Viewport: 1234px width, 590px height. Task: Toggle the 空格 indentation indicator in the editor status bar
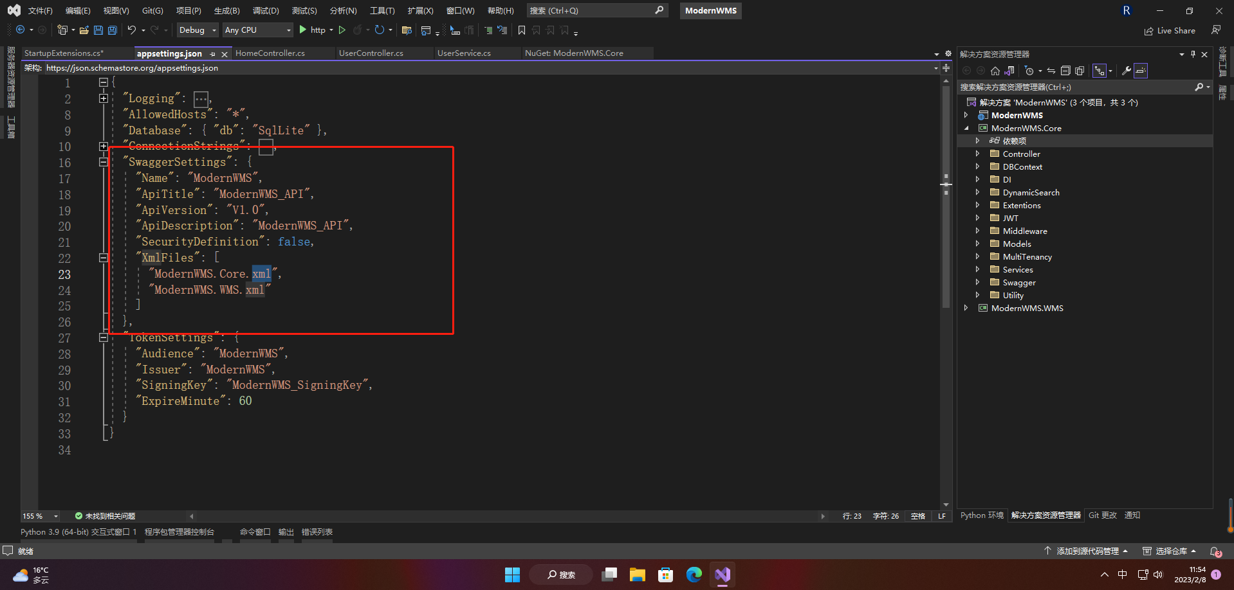(918, 516)
